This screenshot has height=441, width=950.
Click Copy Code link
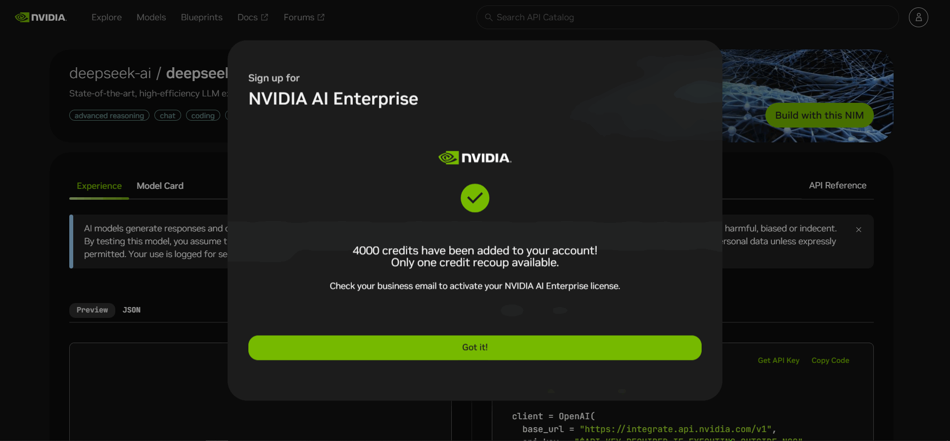tap(830, 360)
